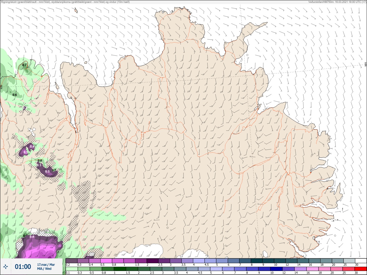Select the dark teal 8 legend swatch
The height and width of the screenshot is (275, 367).
click(x=257, y=261)
